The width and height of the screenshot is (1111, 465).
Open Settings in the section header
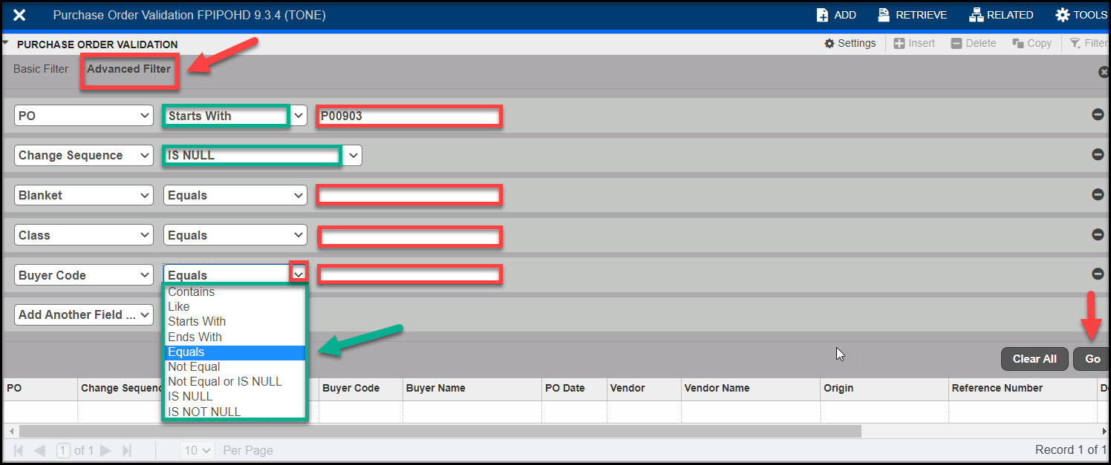click(x=850, y=43)
